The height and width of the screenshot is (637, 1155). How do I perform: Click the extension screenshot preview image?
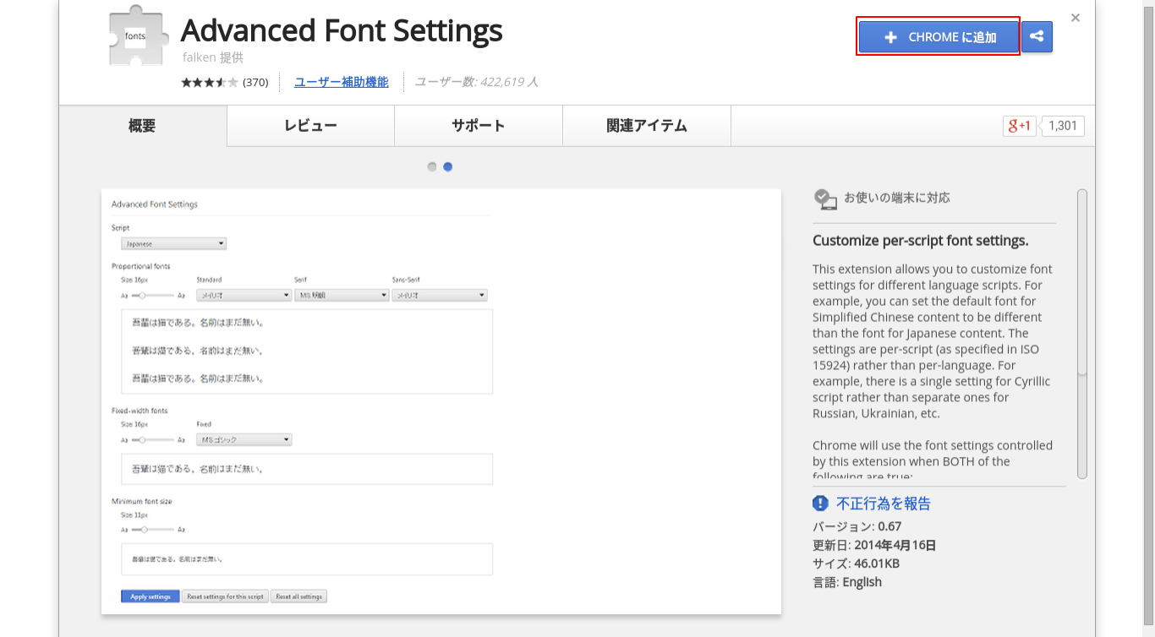point(441,401)
